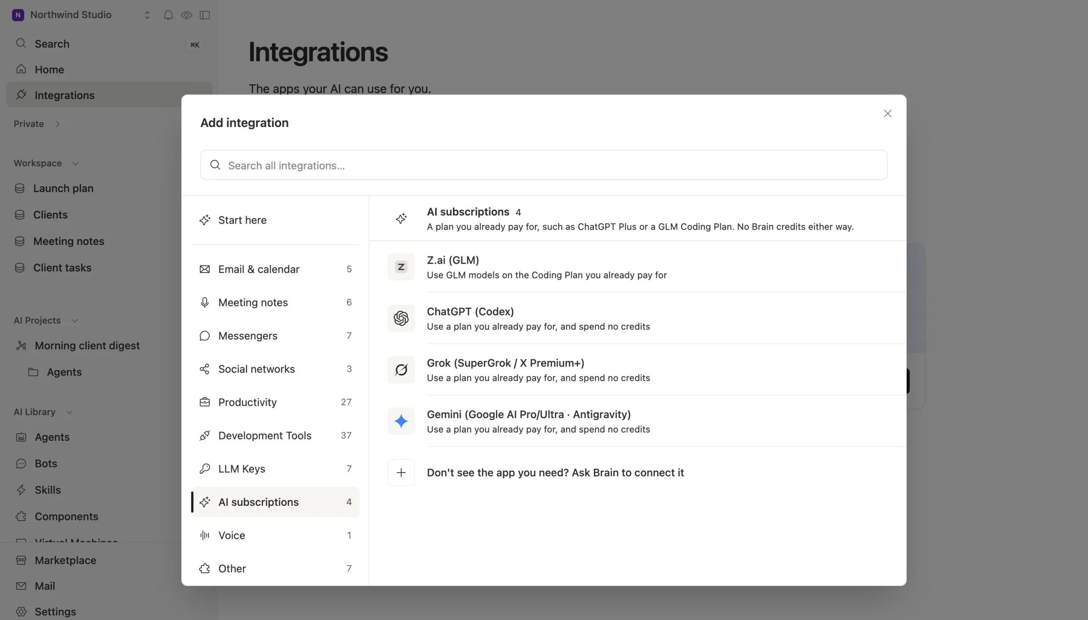Click the Grok logo icon
1088x620 pixels.
point(401,370)
